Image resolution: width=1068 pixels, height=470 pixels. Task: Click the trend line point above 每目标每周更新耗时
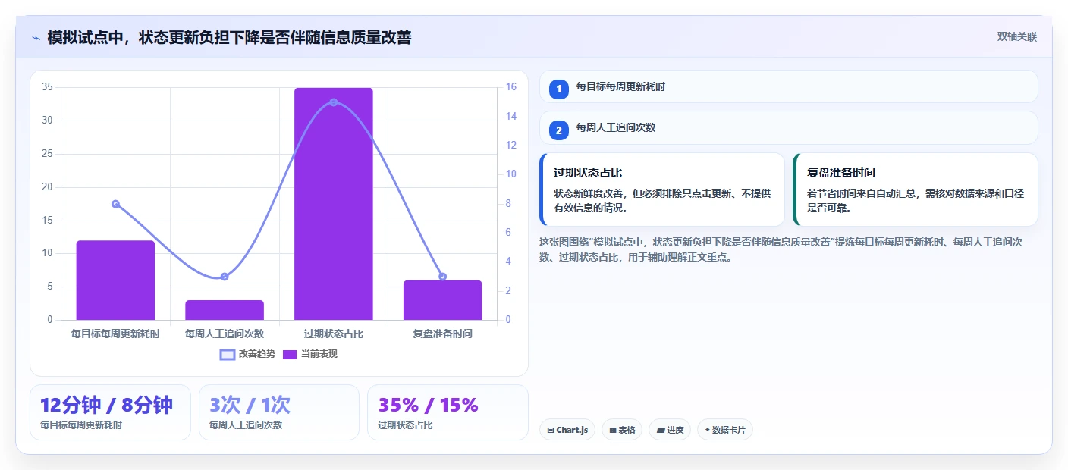click(115, 204)
